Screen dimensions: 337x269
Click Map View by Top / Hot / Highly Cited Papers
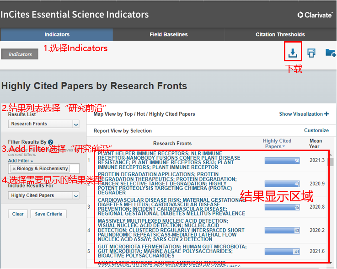[x=144, y=114]
